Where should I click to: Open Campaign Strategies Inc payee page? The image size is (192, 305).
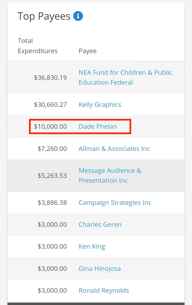click(115, 203)
